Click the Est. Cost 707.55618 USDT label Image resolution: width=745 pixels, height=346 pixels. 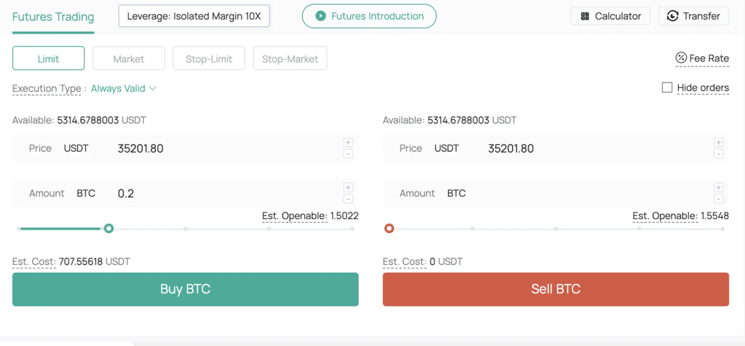pyautogui.click(x=71, y=261)
